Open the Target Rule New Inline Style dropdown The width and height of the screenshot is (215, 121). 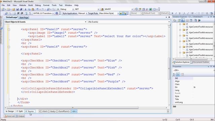(118, 13)
